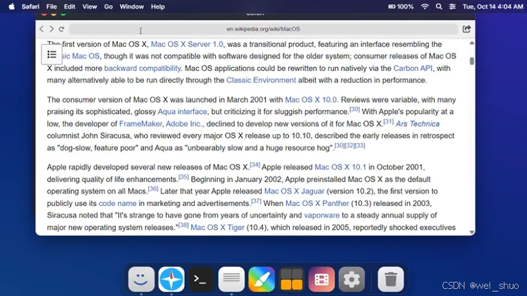This screenshot has width=527, height=296.
Task: Open the Safari menu in menu bar
Action: point(30,6)
